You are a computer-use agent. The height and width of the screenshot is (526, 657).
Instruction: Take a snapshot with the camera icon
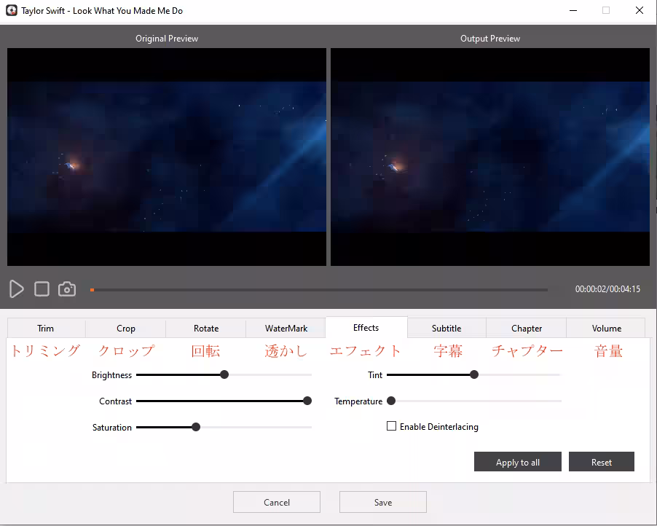67,289
